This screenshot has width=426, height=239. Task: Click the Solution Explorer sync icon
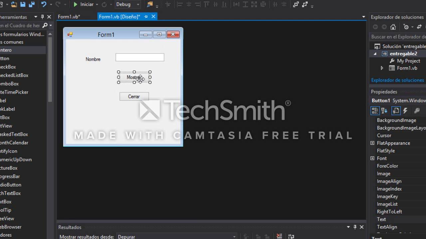(419, 27)
